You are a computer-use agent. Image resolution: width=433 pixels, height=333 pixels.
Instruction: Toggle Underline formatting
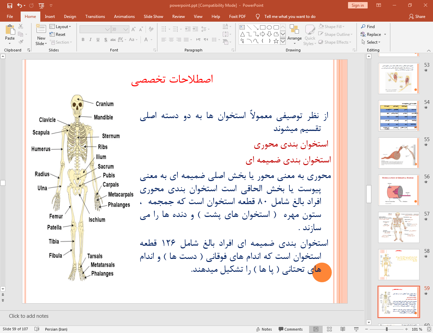[98, 40]
